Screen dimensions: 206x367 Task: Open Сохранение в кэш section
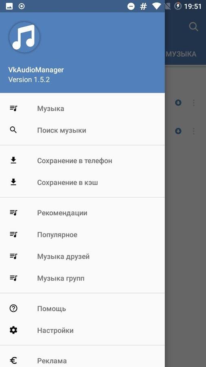click(x=82, y=183)
